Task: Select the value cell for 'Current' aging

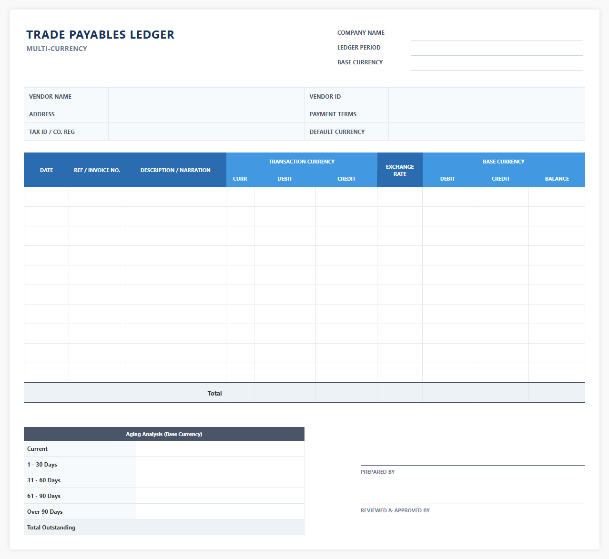Action: (x=220, y=448)
